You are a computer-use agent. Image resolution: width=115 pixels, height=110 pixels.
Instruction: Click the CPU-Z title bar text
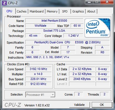point(13,3)
